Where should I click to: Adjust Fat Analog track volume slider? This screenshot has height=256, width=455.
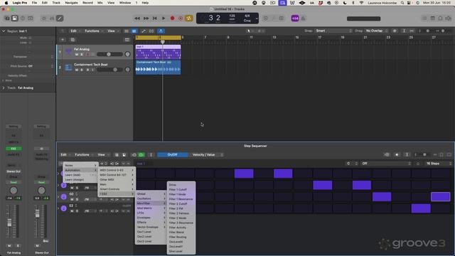point(109,54)
